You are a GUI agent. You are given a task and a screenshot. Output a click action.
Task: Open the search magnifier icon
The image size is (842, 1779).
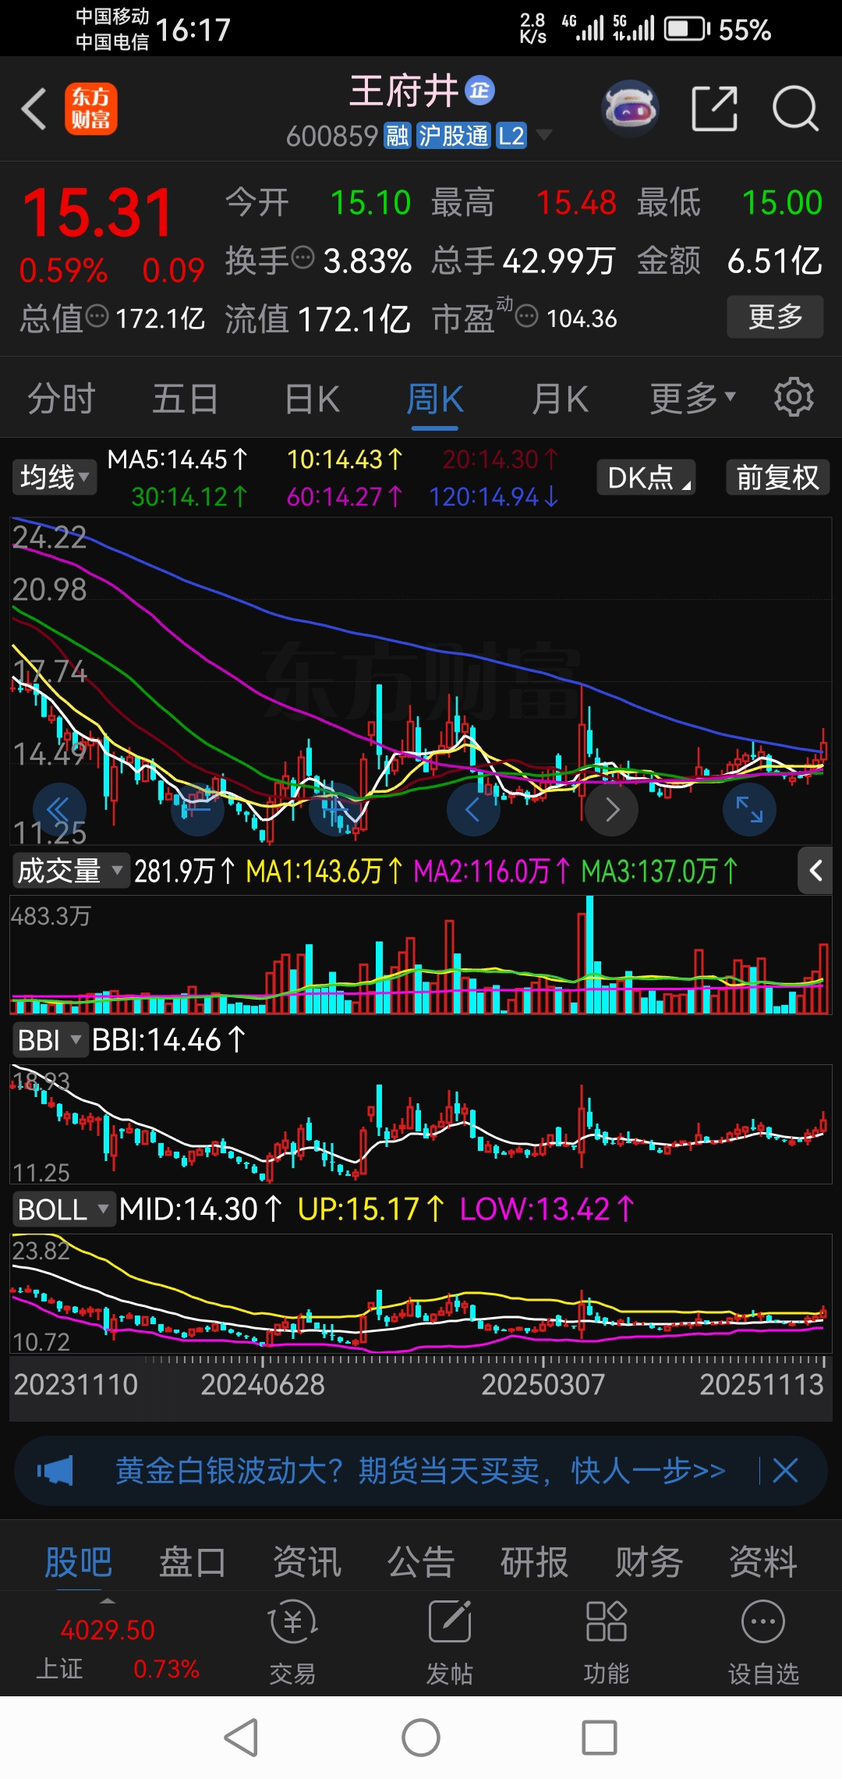coord(794,108)
